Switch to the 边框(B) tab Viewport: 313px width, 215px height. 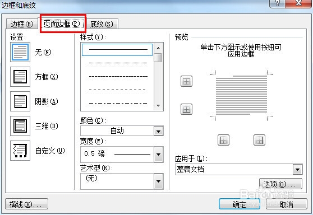point(22,24)
